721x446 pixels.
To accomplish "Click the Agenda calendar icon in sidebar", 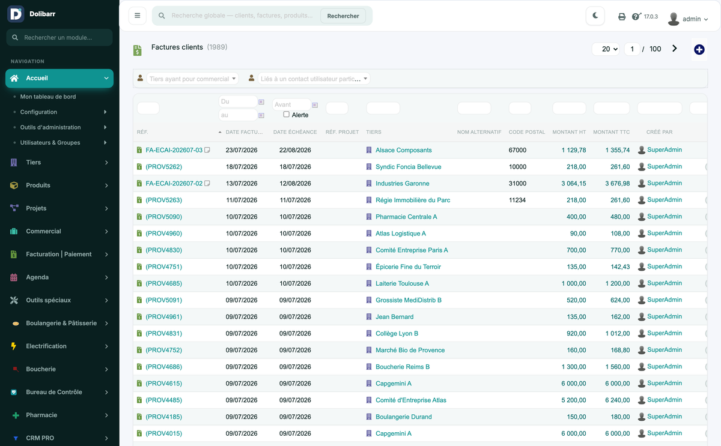I will point(14,277).
